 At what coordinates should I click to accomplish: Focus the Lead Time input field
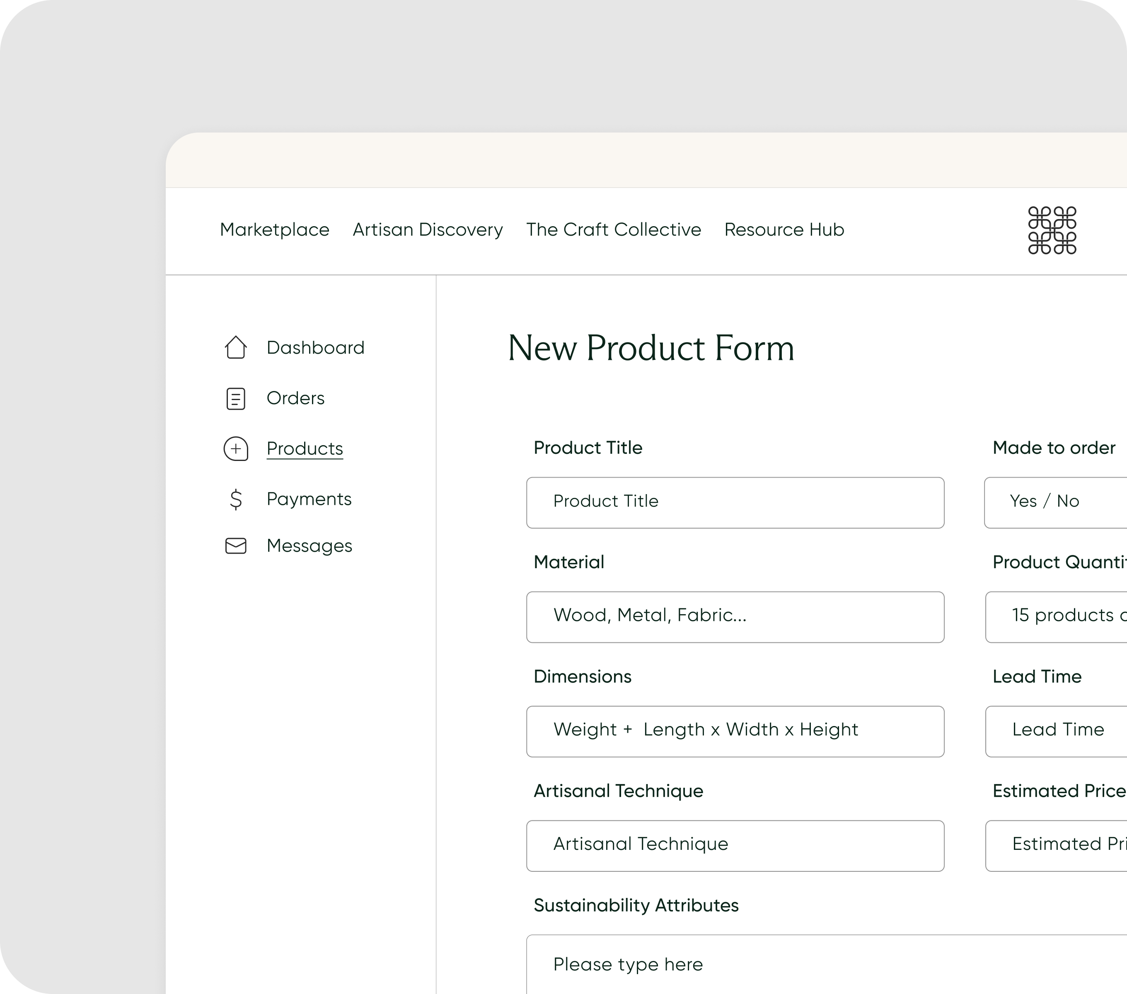pyautogui.click(x=1056, y=731)
